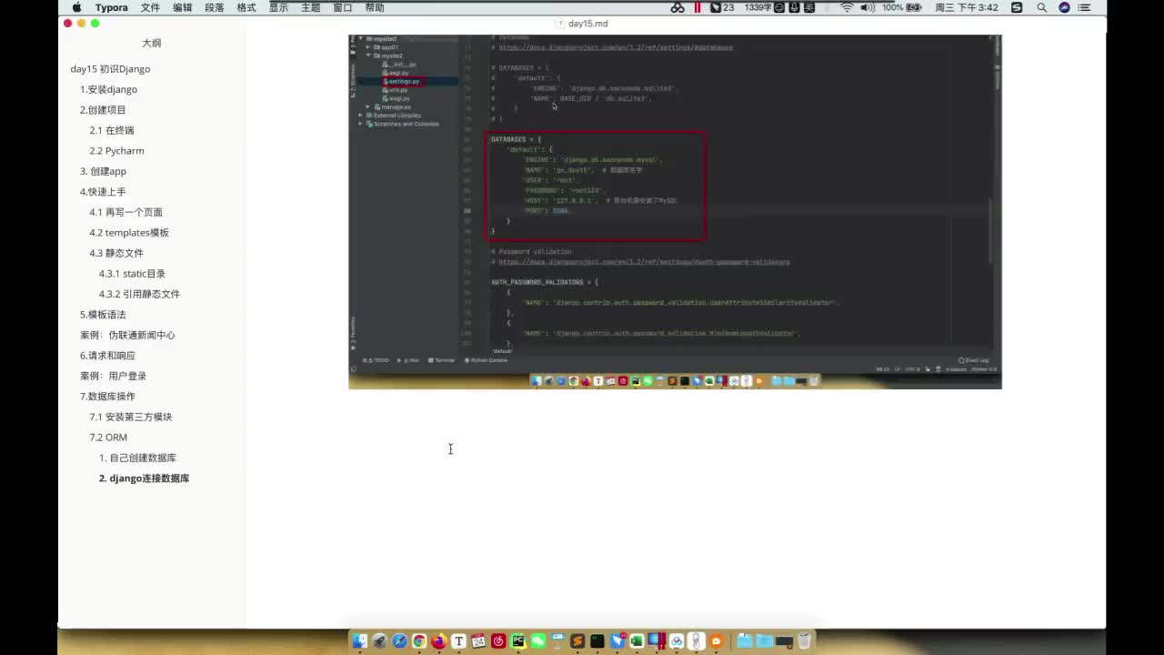Open the orange app icon in the Dock
Viewport: 1164px width, 655px height.
click(717, 641)
